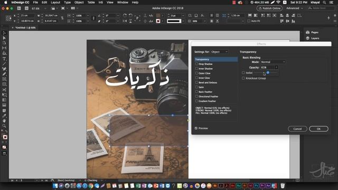Viewport: 338px width, 190px height.
Task: Select Transparency in the effects list
Action: [216, 59]
